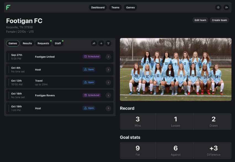Toggle the Scheduled status on the Footigan Rovers game

pyautogui.click(x=92, y=95)
